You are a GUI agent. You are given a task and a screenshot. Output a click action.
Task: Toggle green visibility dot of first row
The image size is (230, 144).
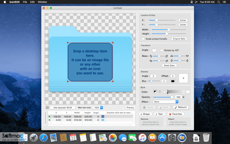50,117
